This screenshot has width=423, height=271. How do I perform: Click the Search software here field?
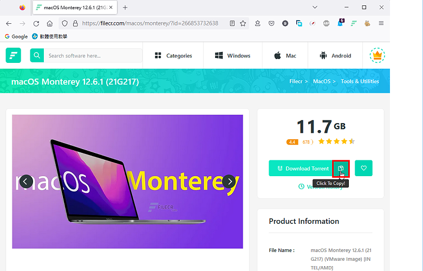[x=93, y=56]
